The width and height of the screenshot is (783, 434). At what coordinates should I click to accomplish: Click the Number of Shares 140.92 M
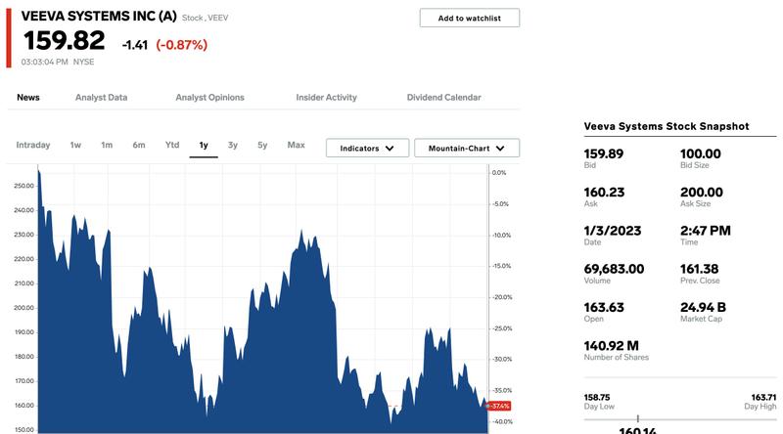(x=611, y=346)
